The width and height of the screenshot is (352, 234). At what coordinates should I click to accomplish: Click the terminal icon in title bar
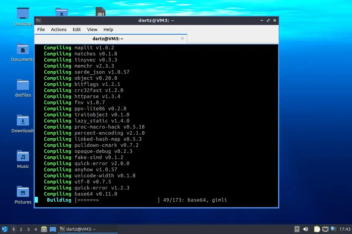(x=38, y=20)
